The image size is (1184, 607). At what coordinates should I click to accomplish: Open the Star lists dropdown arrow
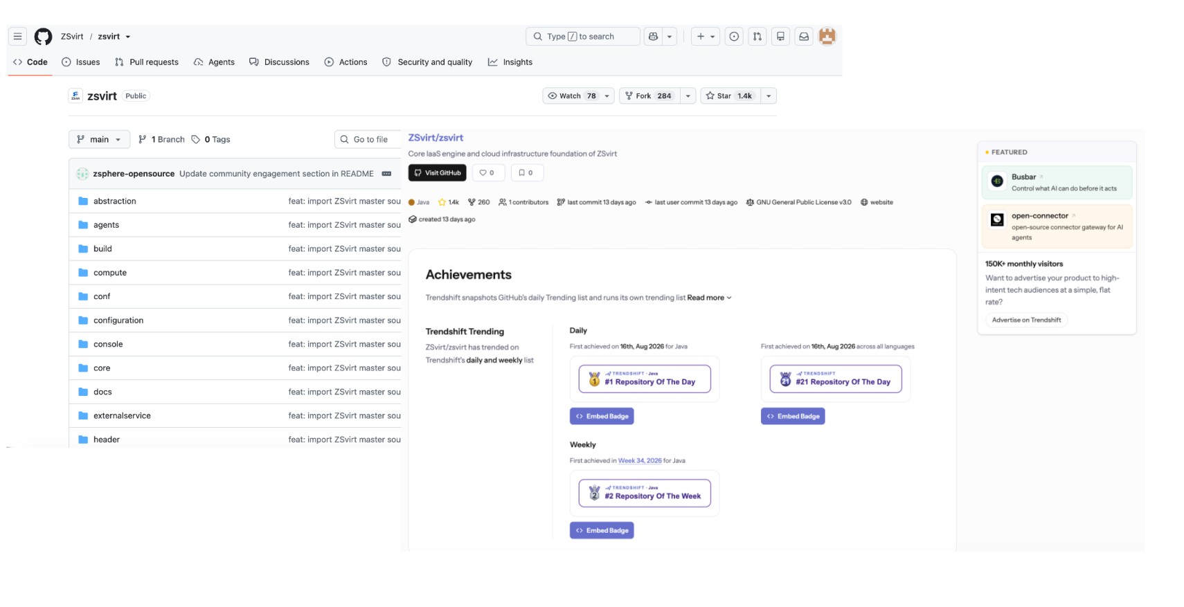(x=769, y=96)
